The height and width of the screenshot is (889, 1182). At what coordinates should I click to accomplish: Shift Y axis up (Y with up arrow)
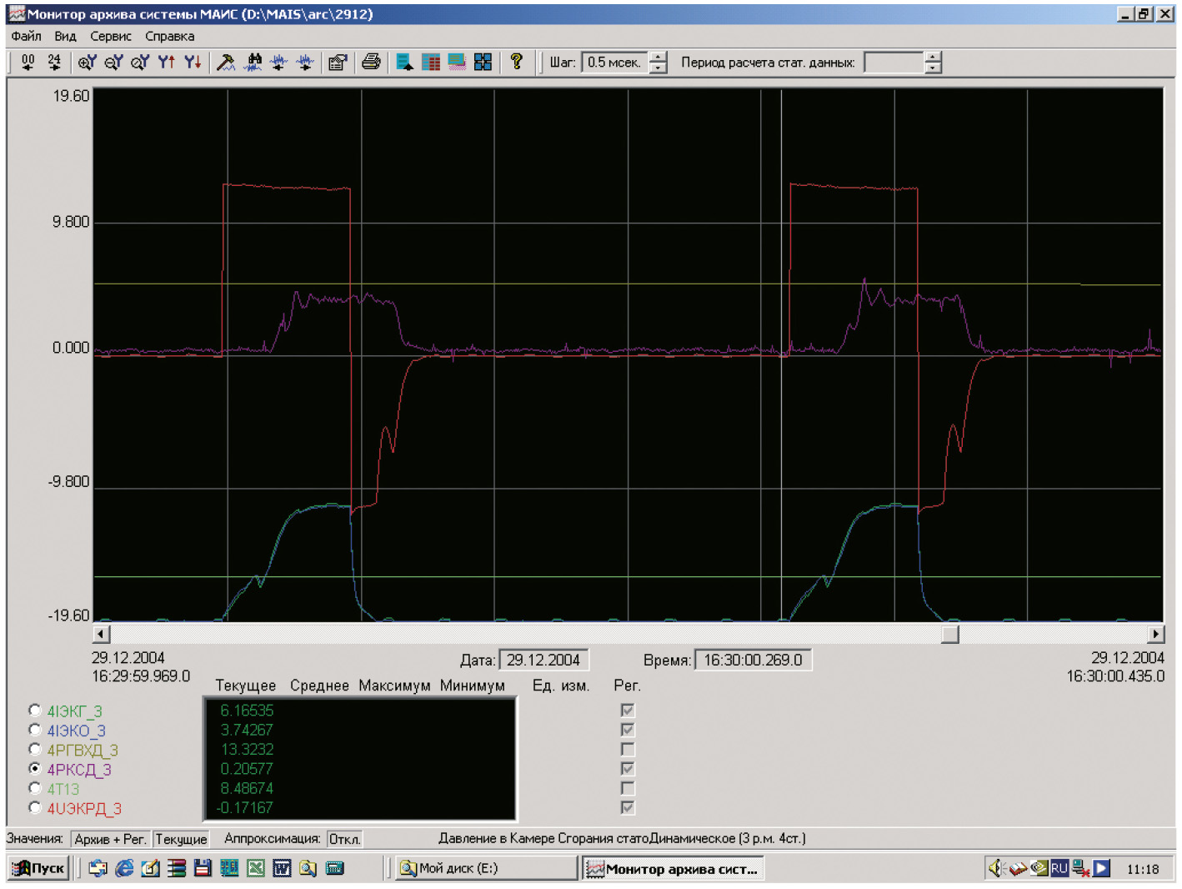click(x=167, y=62)
